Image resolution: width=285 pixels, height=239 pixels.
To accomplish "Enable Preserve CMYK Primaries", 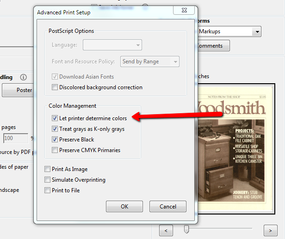I will pos(55,150).
